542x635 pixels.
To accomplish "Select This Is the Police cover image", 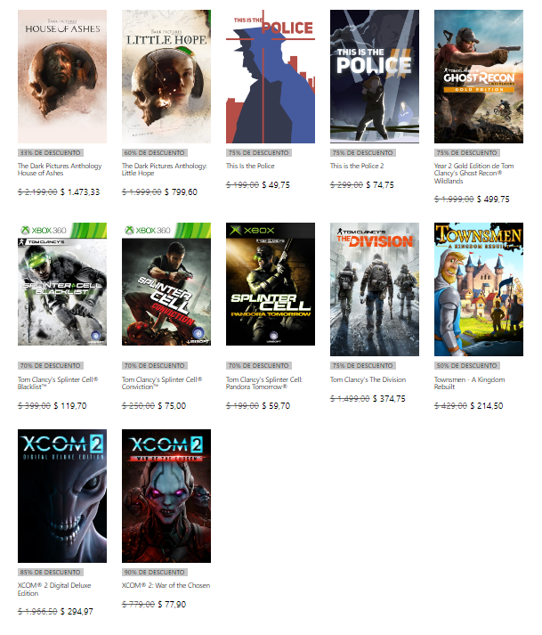I will point(270,77).
